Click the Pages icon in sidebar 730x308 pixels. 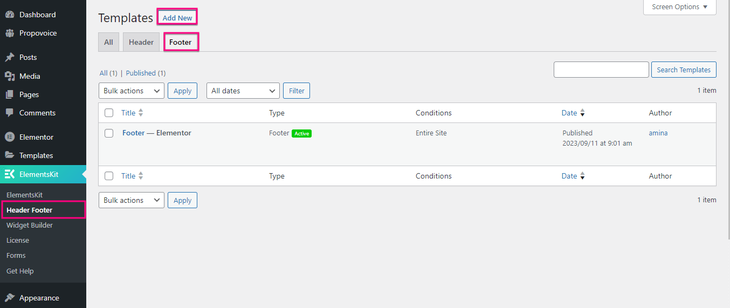coord(10,94)
